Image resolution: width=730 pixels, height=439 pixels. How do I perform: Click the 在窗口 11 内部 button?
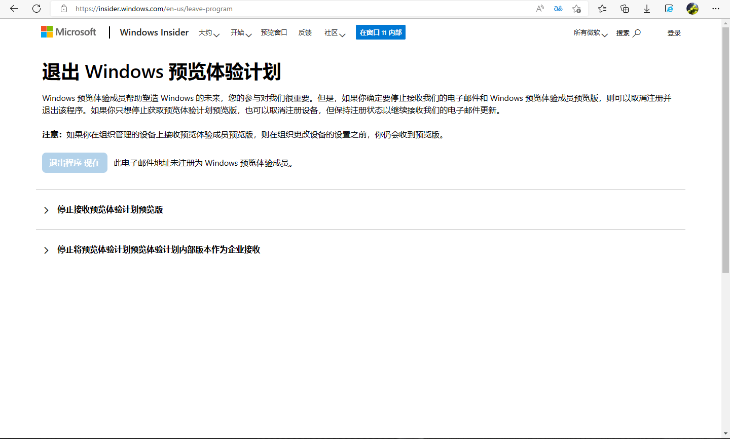(x=381, y=32)
